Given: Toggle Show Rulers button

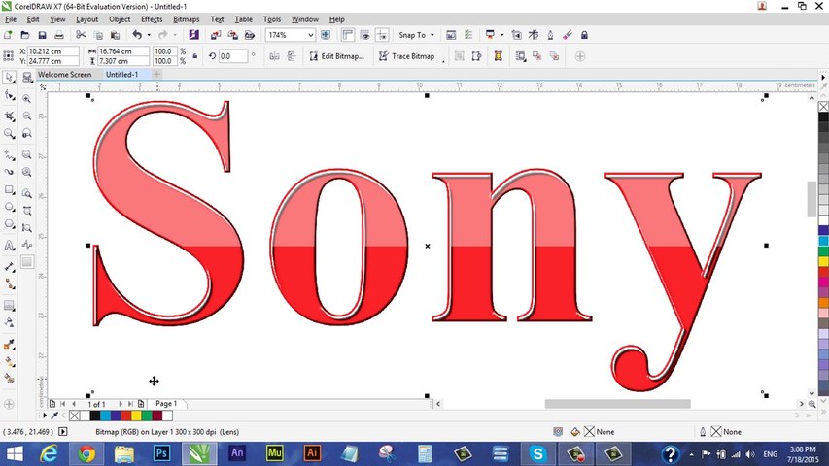Looking at the screenshot, I should (x=347, y=35).
